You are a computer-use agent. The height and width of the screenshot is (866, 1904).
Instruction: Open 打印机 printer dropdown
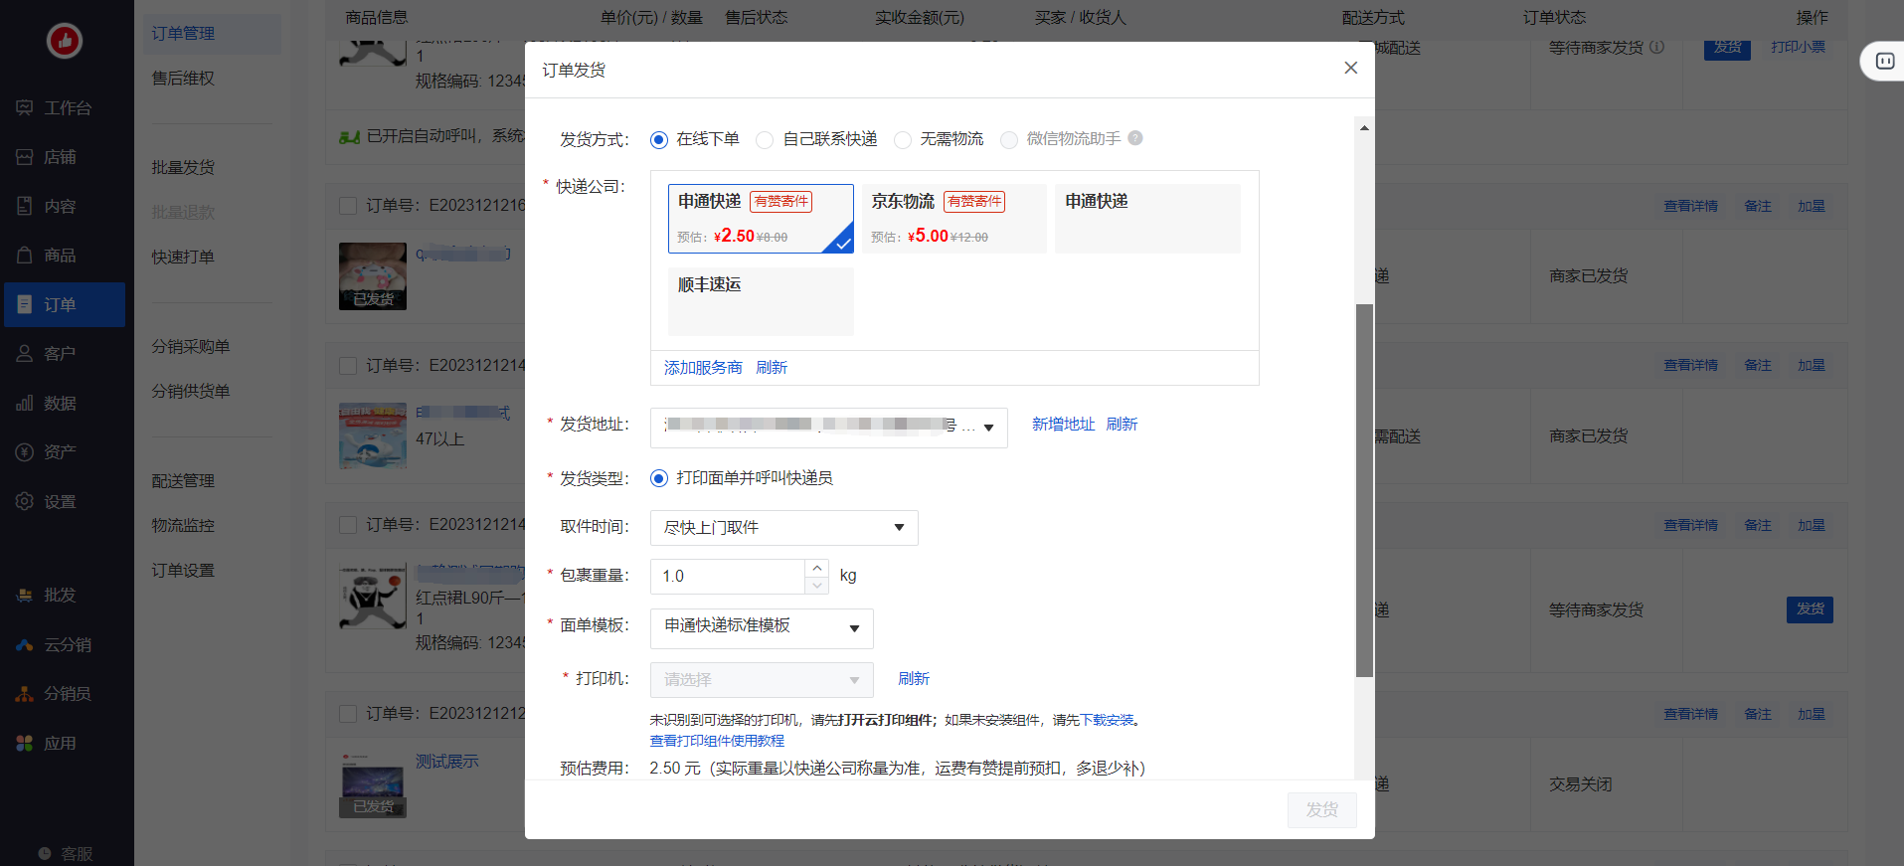[x=762, y=680]
